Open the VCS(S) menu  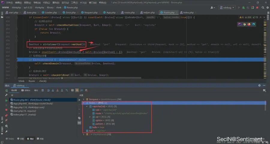pos(83,3)
